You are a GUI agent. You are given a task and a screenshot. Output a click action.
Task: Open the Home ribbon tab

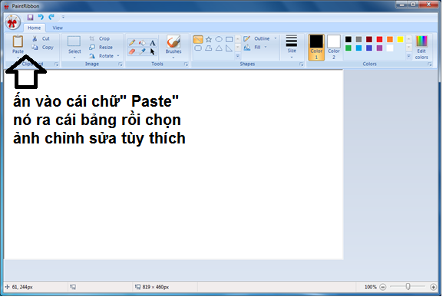point(34,28)
